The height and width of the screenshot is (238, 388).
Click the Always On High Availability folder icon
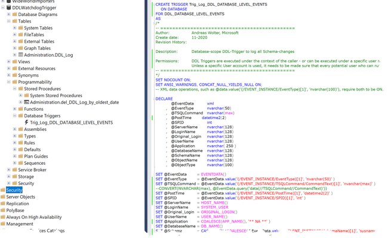pos(3,217)
